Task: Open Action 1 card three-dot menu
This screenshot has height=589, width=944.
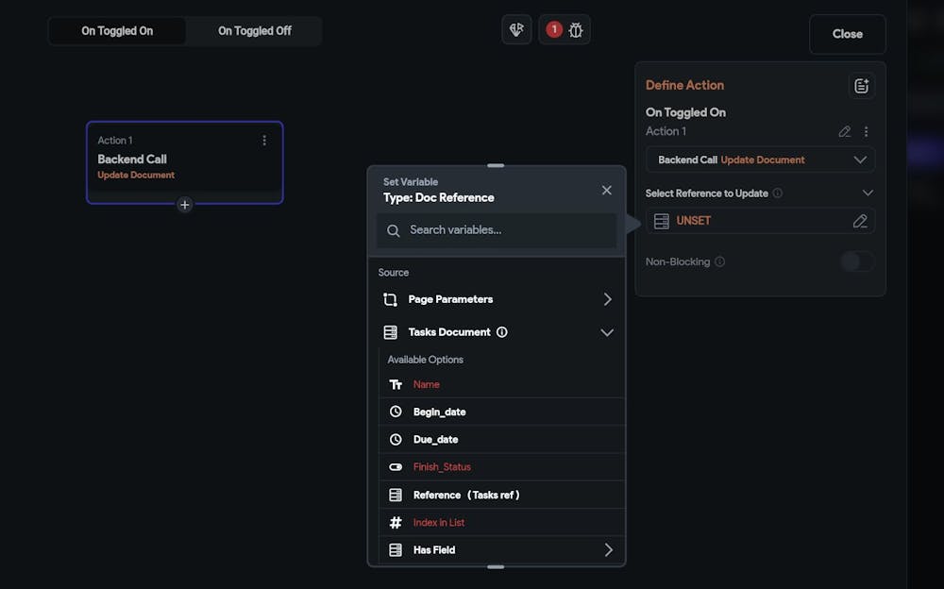Action: pyautogui.click(x=264, y=141)
